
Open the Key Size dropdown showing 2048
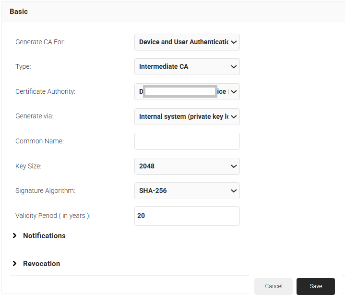coord(187,166)
